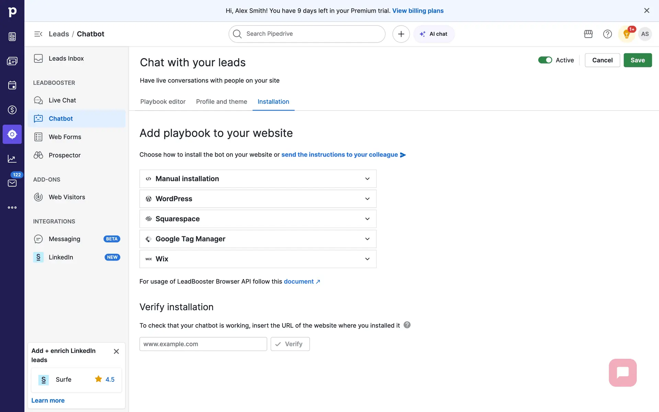Viewport: 659px width, 412px height.
Task: Open the Marketplace icon in top bar
Action: tap(588, 34)
